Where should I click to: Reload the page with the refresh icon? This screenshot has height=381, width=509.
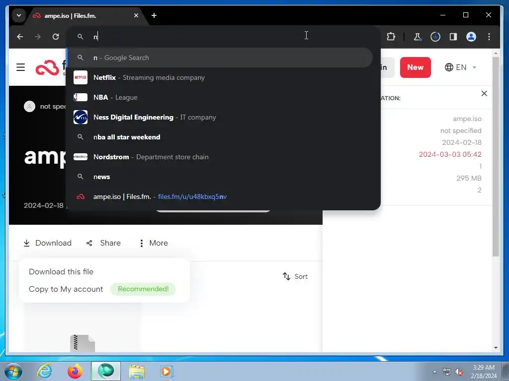click(56, 37)
